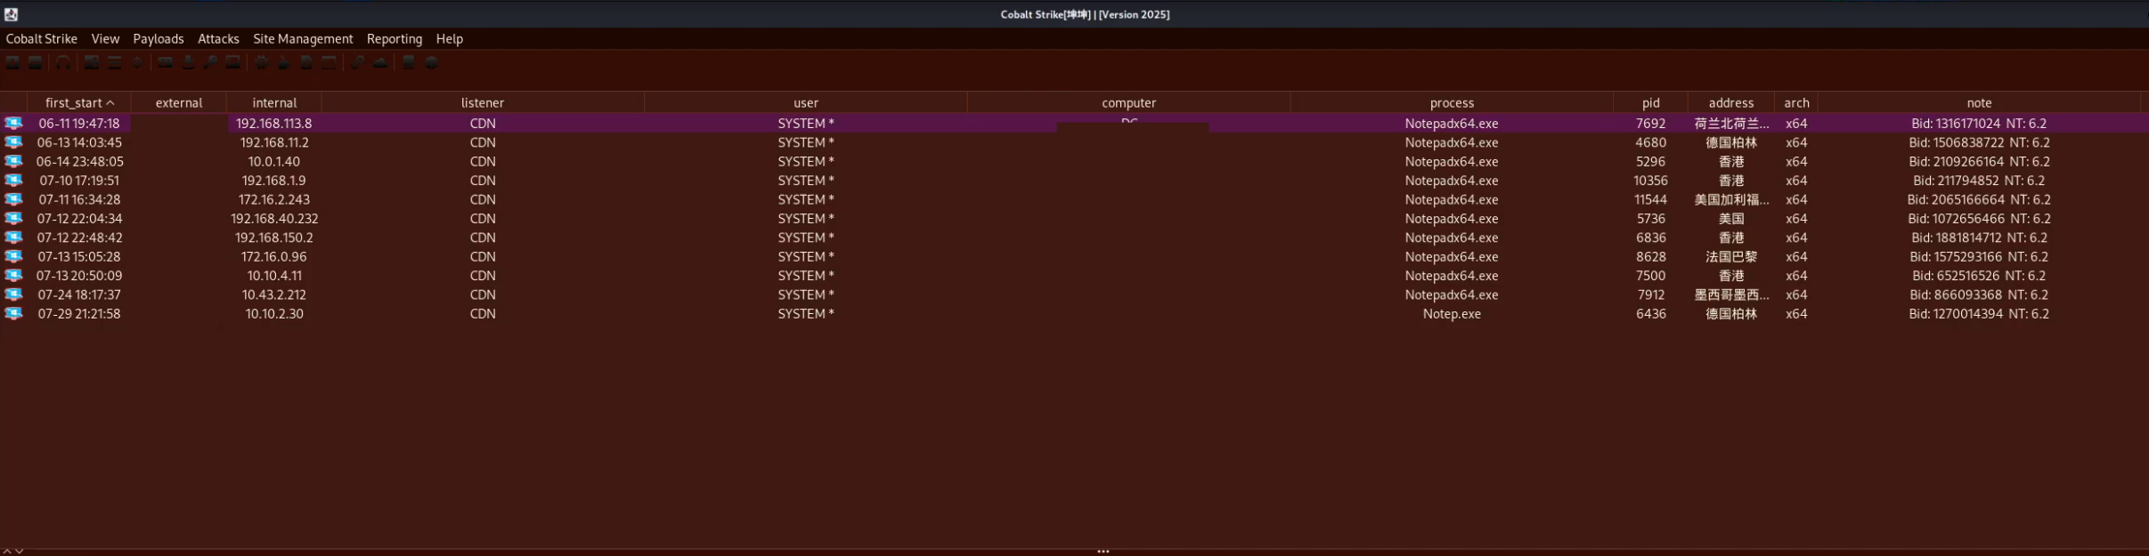Image resolution: width=2149 pixels, height=556 pixels.
Task: Click the Disconnect from team server toolbar icon
Action: point(35,62)
